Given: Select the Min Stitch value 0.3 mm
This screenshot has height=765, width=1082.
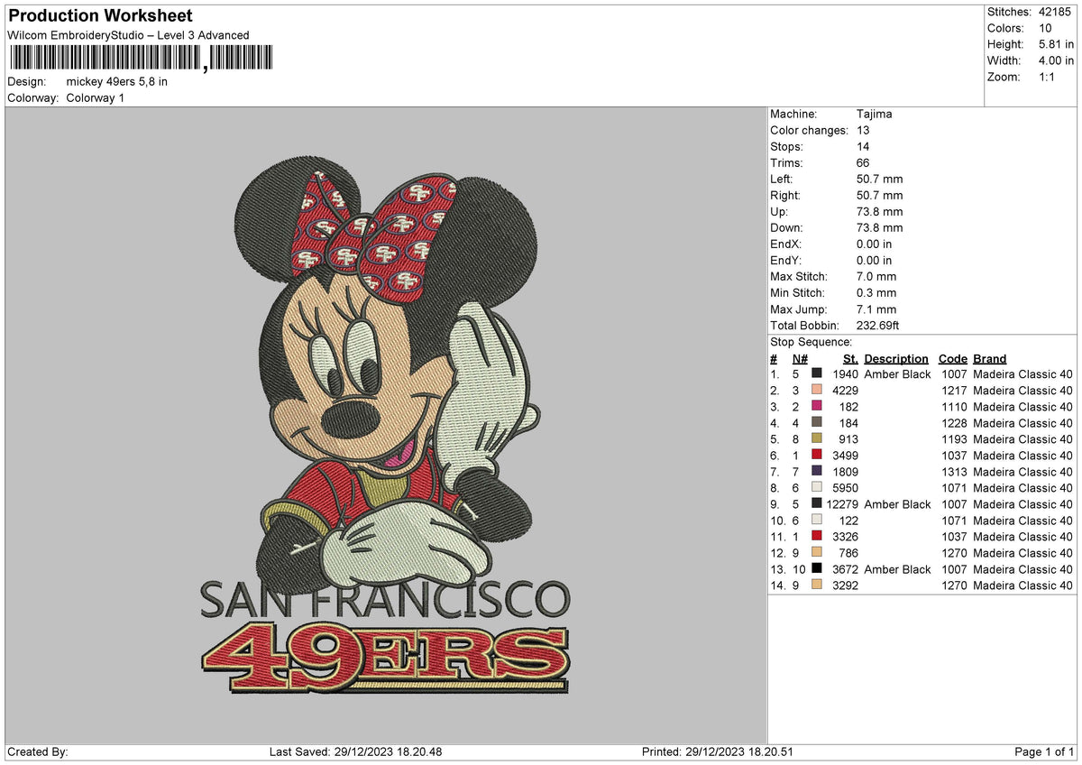Looking at the screenshot, I should click(876, 292).
